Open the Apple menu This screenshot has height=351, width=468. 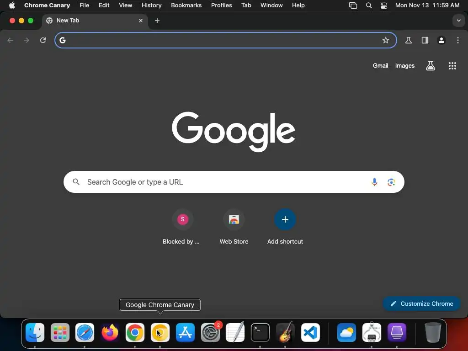[12, 5]
